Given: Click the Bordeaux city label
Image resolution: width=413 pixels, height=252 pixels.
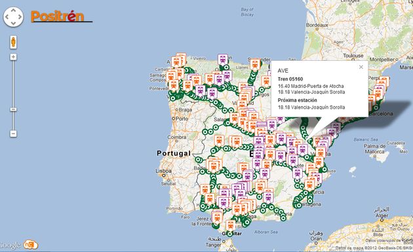Looking at the screenshot, I should coord(317,25).
